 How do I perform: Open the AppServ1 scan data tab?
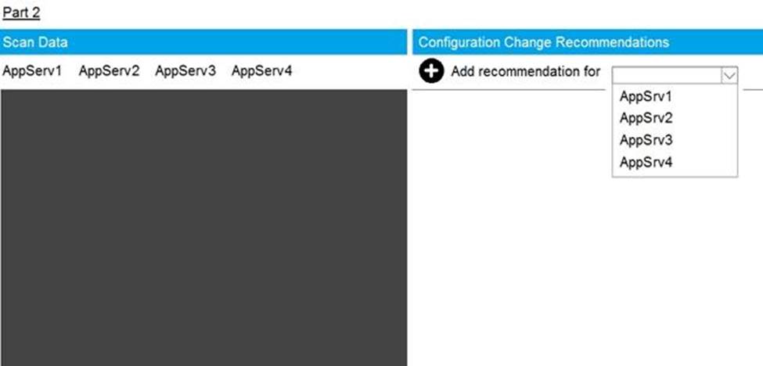pyautogui.click(x=32, y=72)
